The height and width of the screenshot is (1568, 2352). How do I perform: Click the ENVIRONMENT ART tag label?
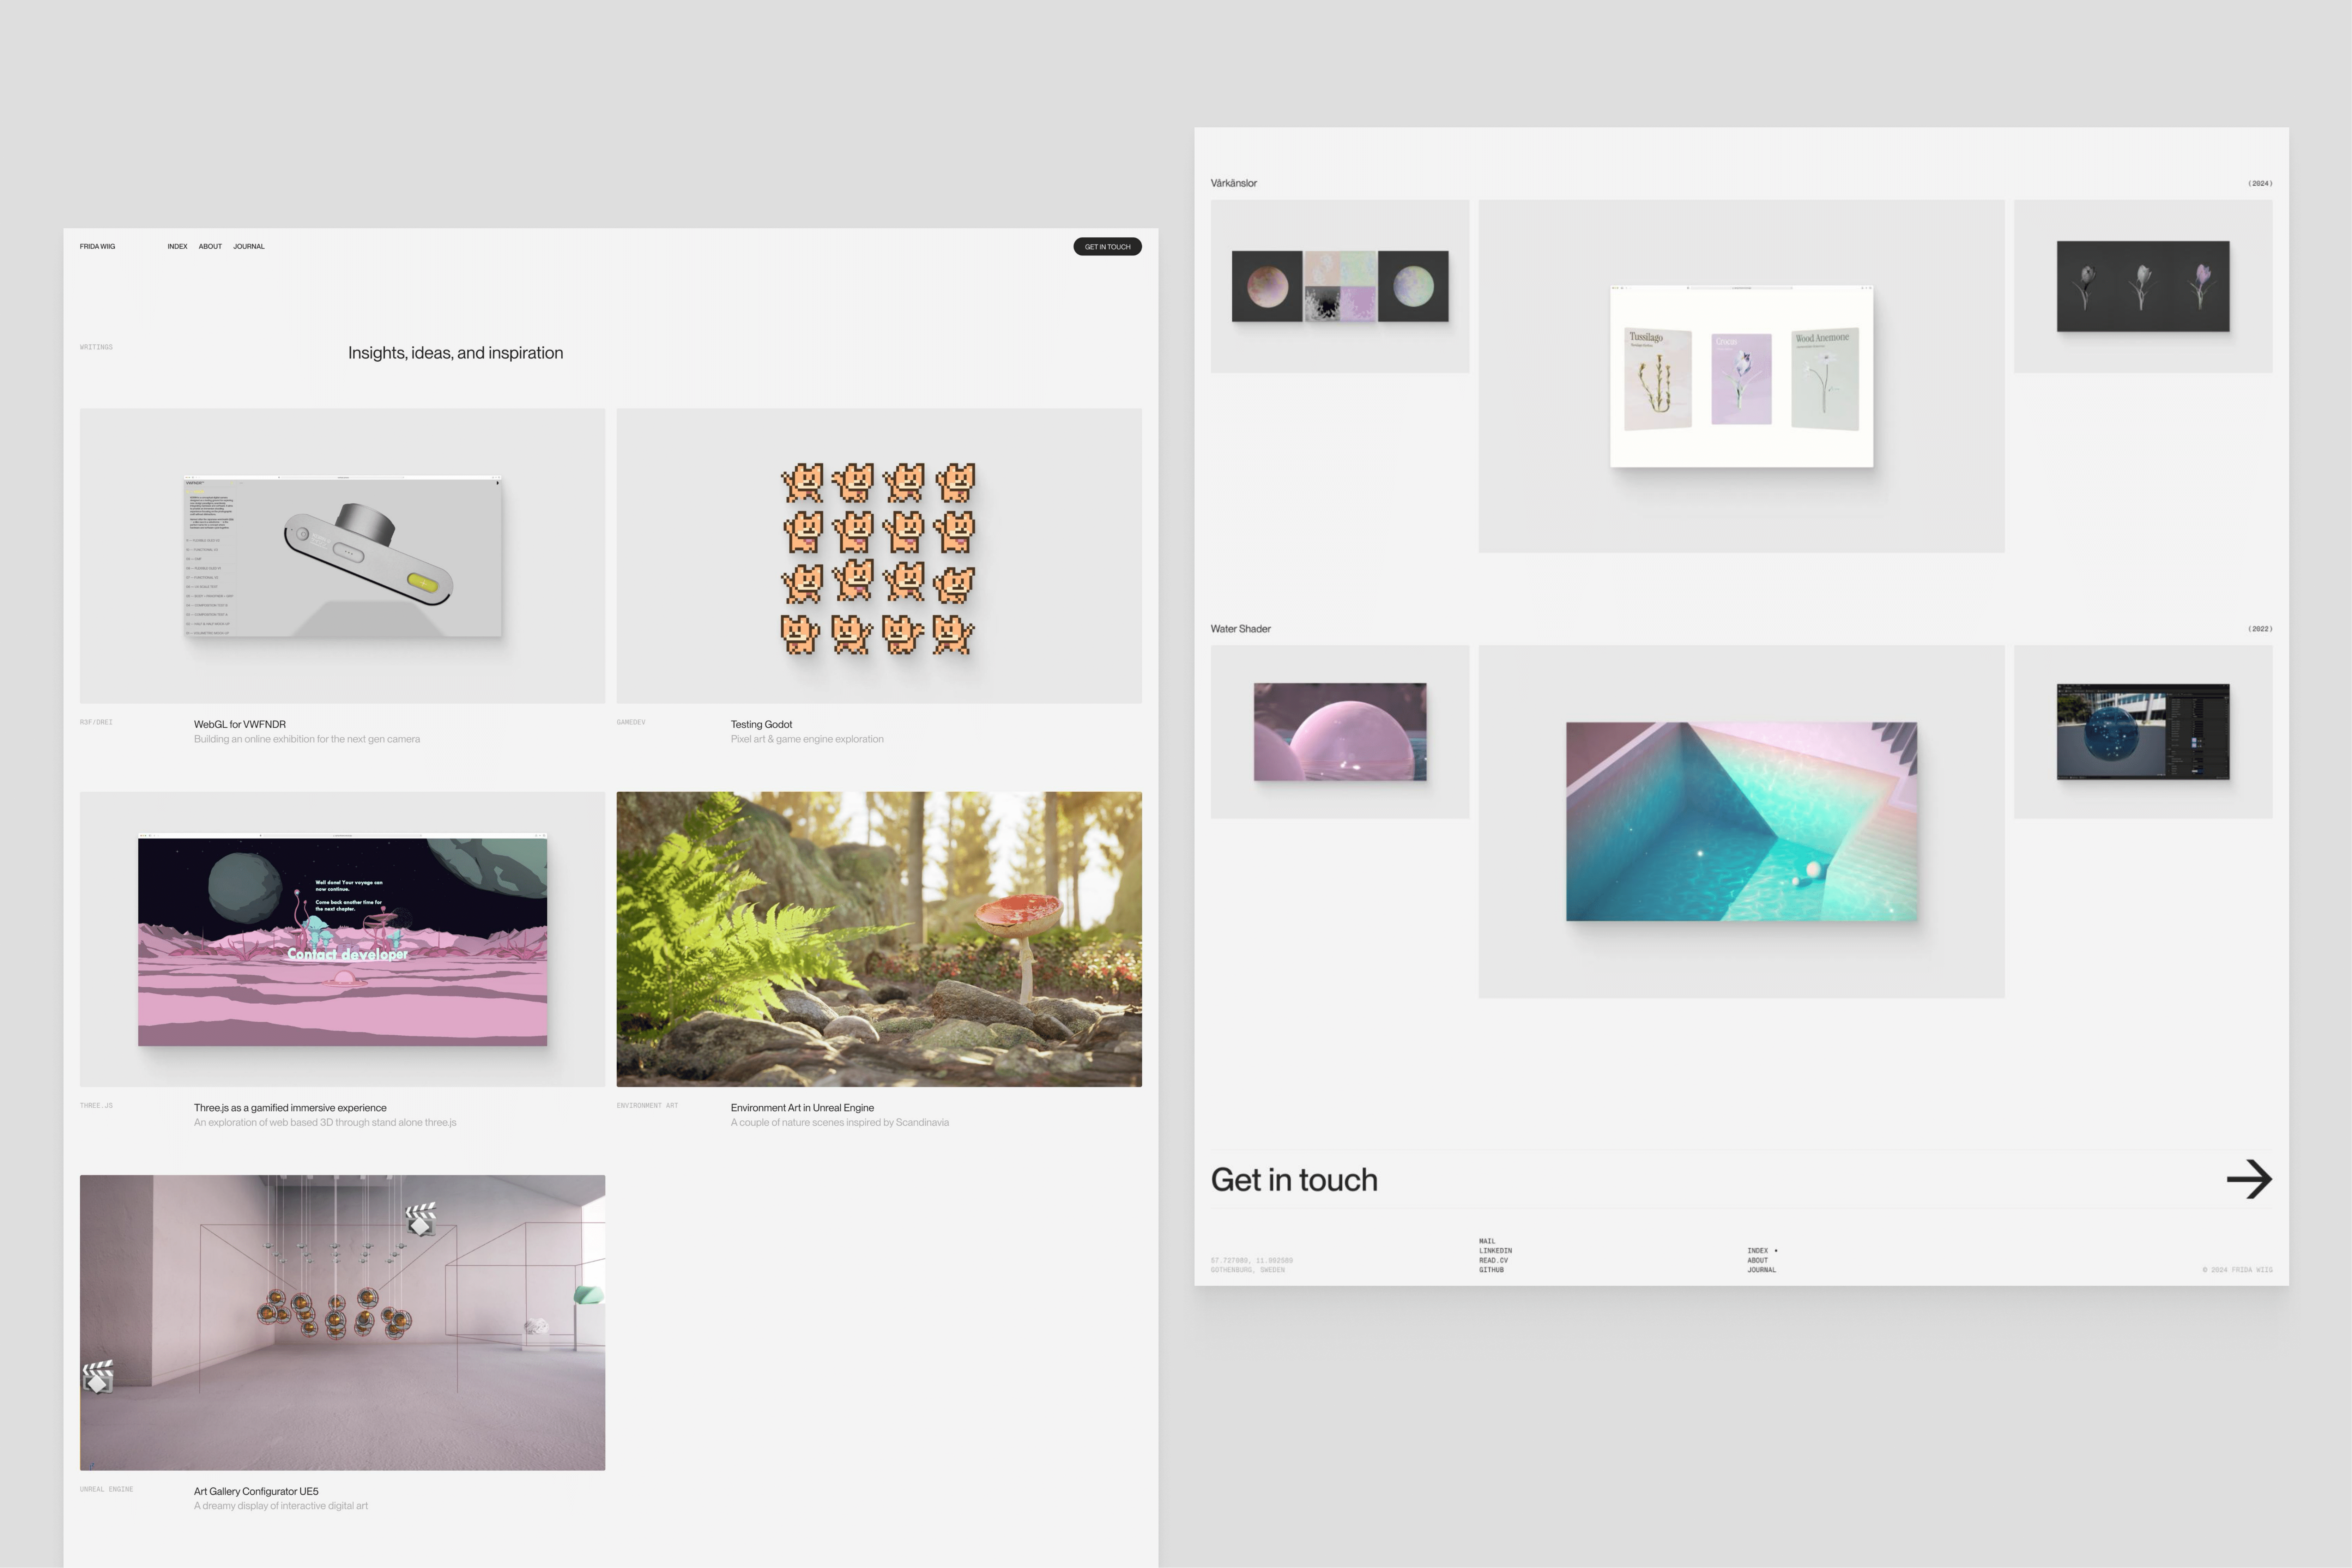(647, 1106)
